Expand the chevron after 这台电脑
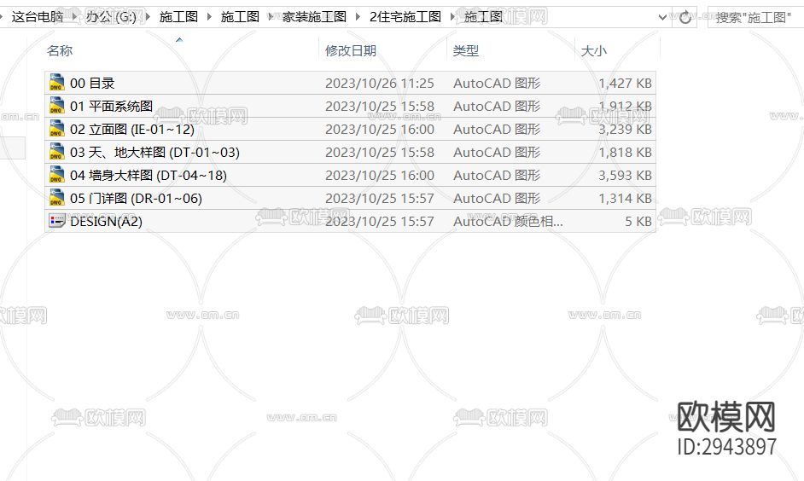Image resolution: width=804 pixels, height=481 pixels. tap(74, 17)
